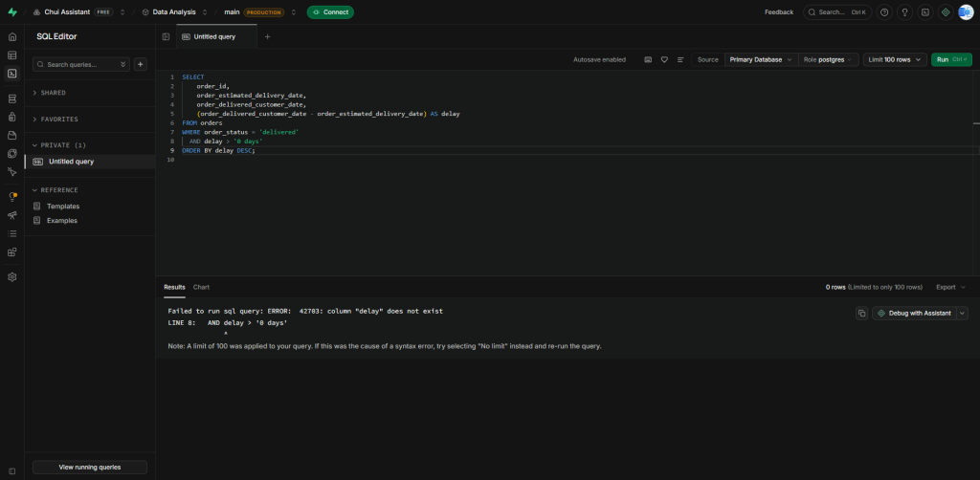
Task: Open the Reports telescope sidebar icon
Action: point(11,215)
